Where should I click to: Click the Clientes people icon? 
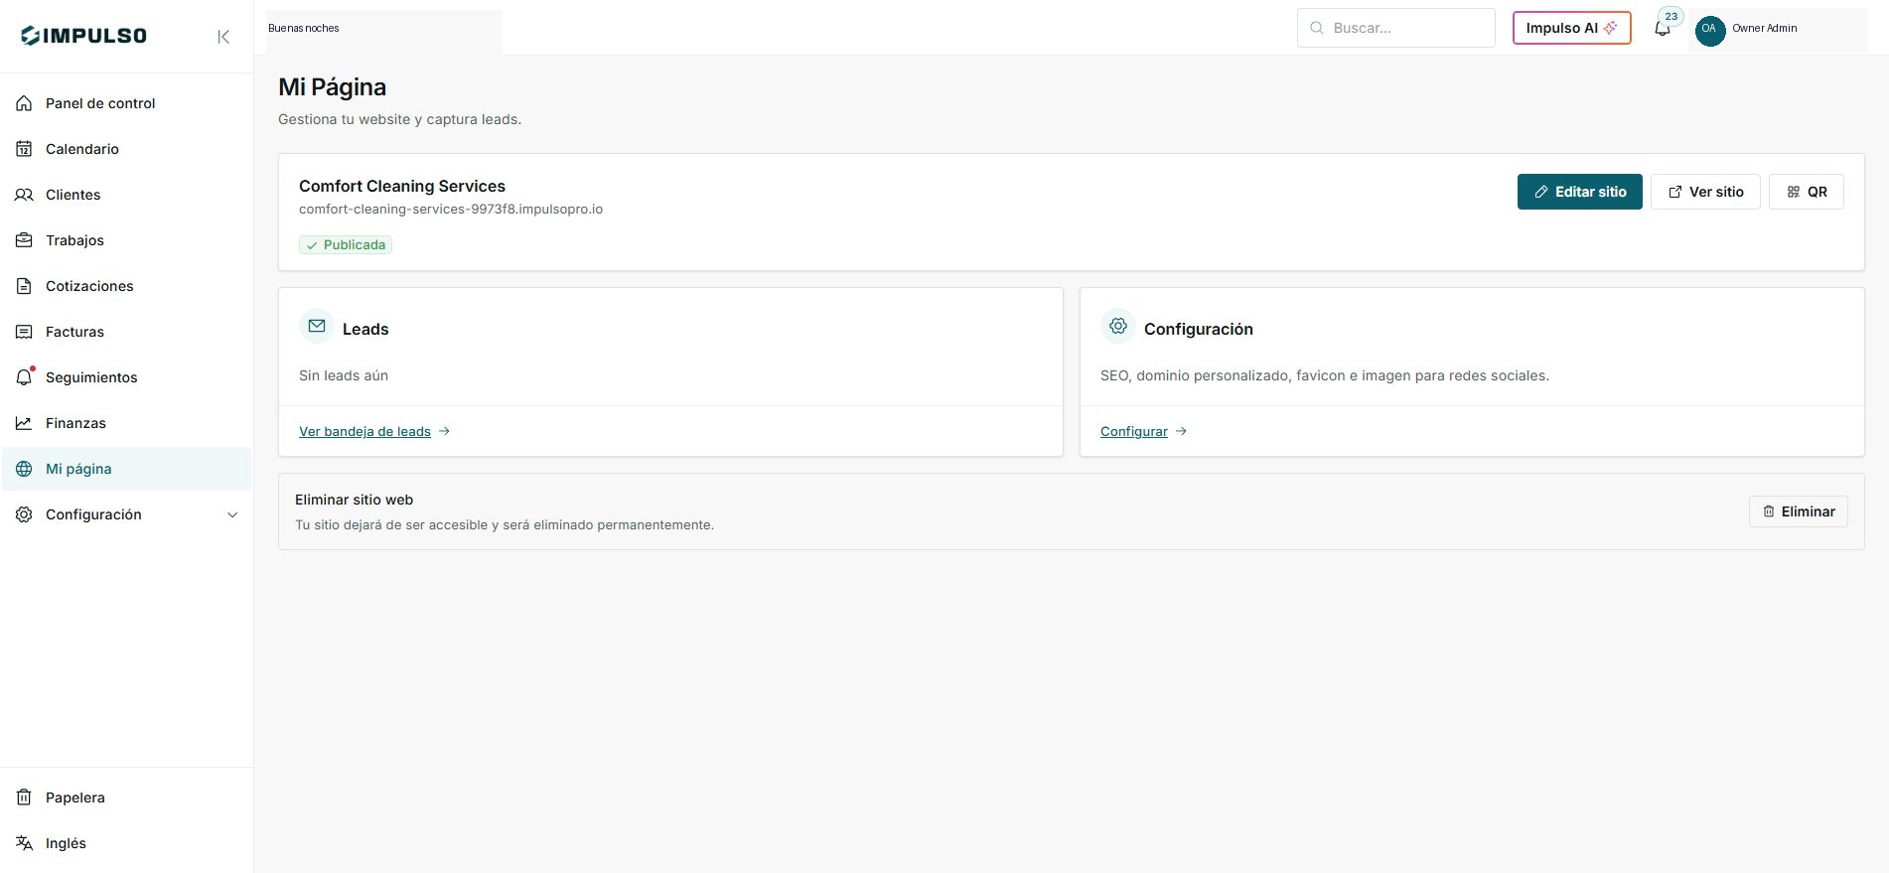click(24, 195)
